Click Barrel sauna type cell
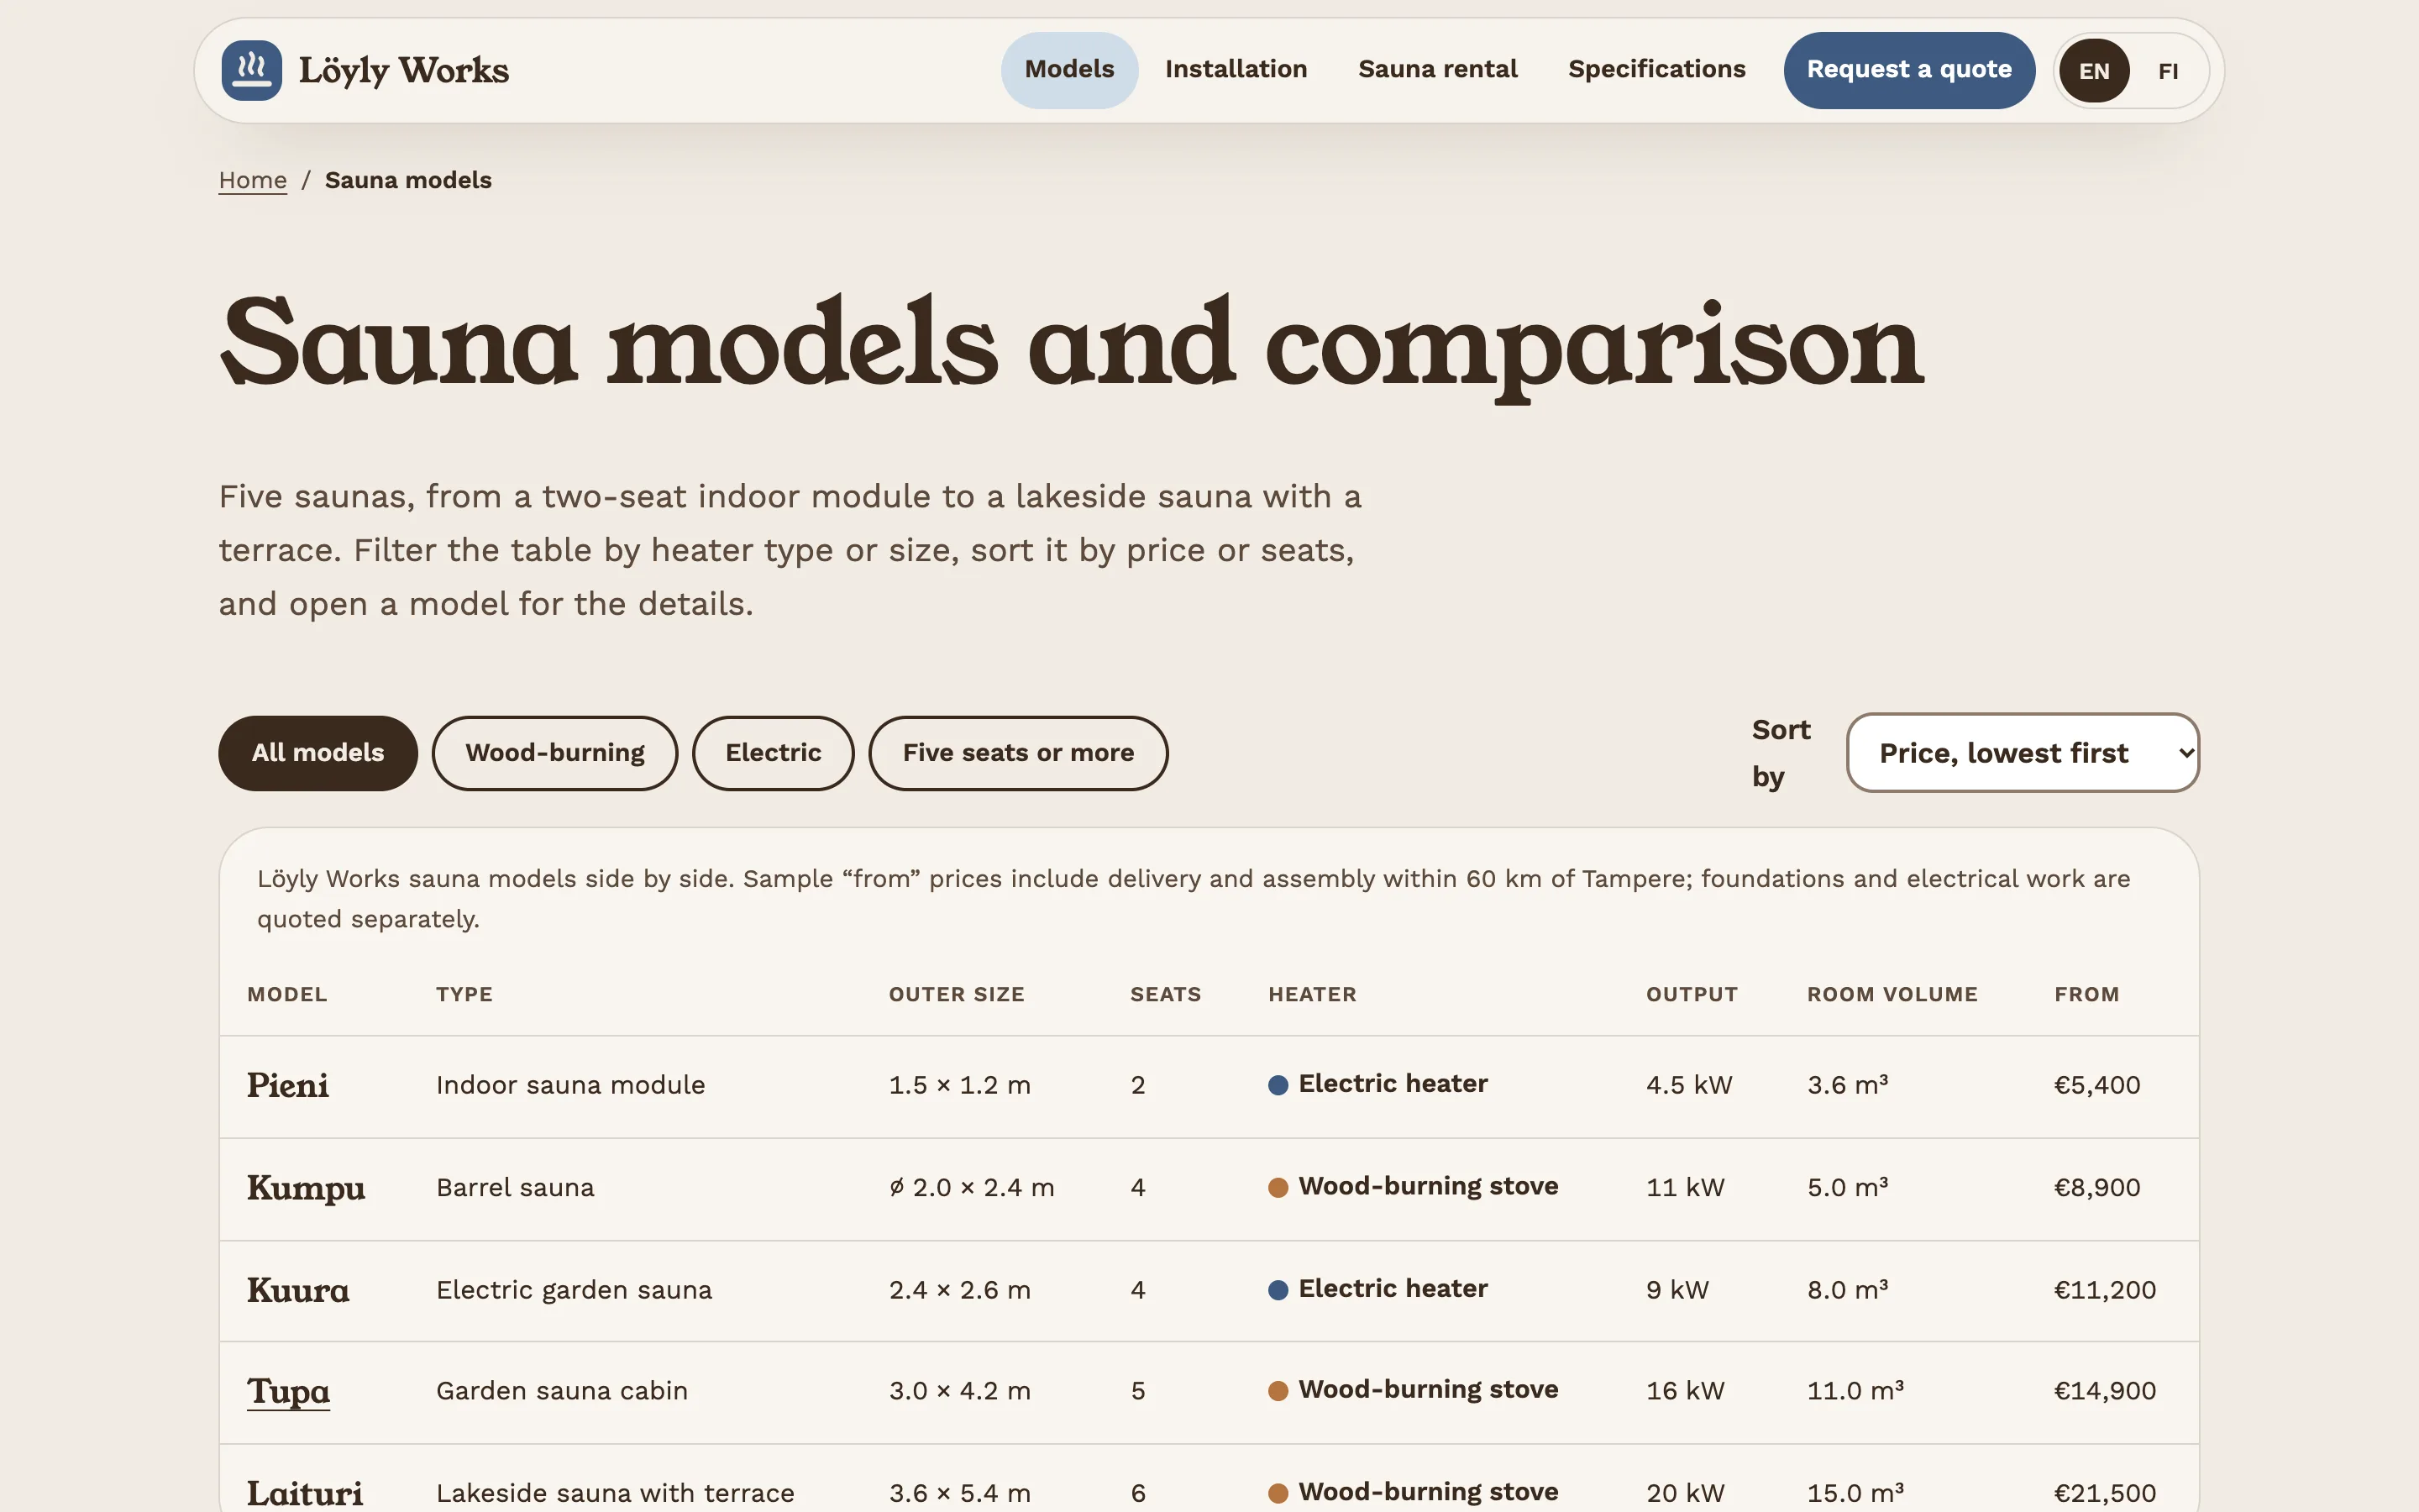 [515, 1188]
